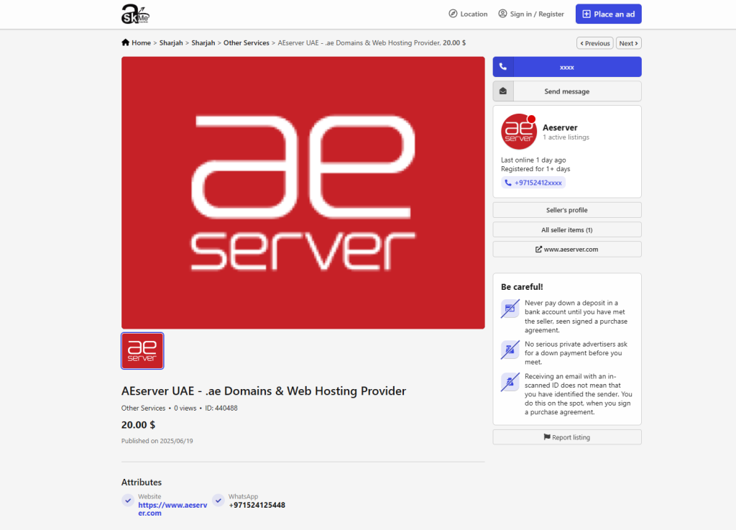Open Other Services breadcrumb category

pyautogui.click(x=247, y=42)
